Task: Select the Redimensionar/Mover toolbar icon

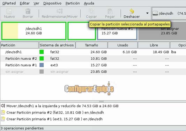Action: (60, 11)
